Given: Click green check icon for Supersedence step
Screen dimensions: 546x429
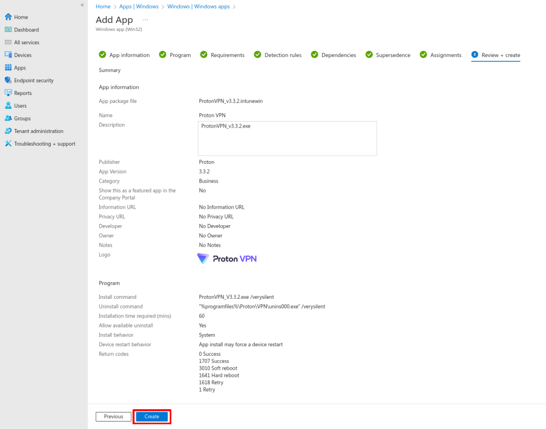Looking at the screenshot, I should pyautogui.click(x=369, y=54).
